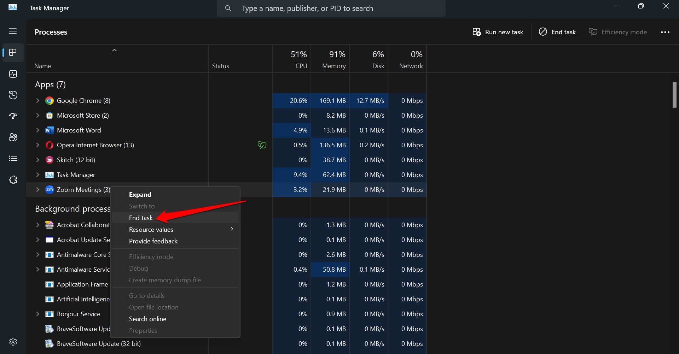The width and height of the screenshot is (679, 354).
Task: Open the Details page list icon
Action: pyautogui.click(x=13, y=158)
